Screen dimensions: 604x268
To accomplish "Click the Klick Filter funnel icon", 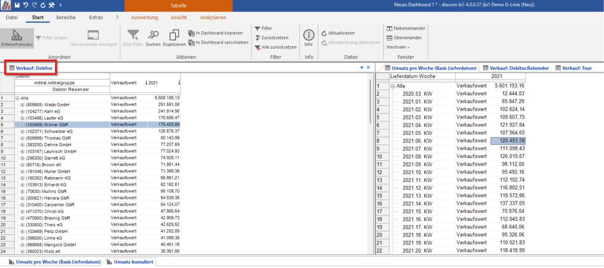I will pos(133,38).
